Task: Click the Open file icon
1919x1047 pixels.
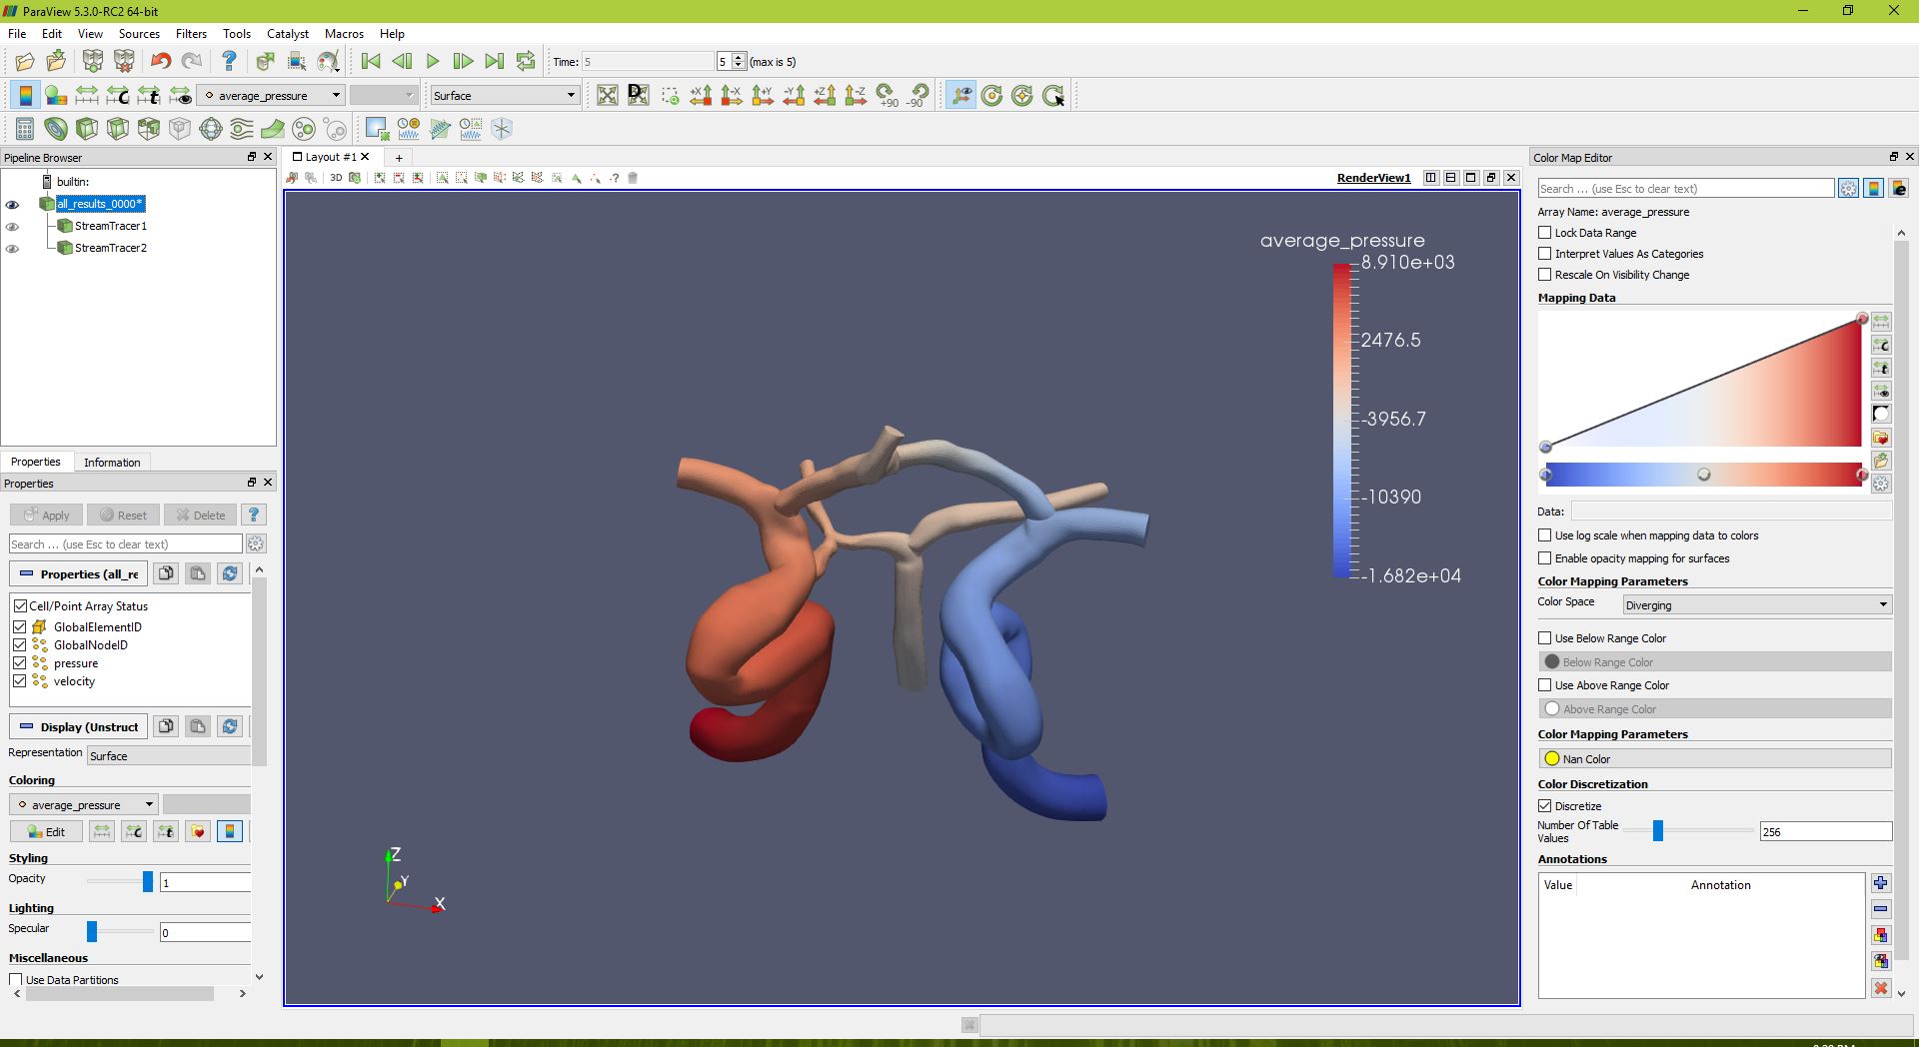Action: [25, 62]
